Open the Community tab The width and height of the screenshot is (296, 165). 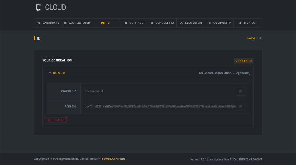219,23
